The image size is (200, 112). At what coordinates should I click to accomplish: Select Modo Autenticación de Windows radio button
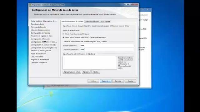pyautogui.click(x=63, y=34)
